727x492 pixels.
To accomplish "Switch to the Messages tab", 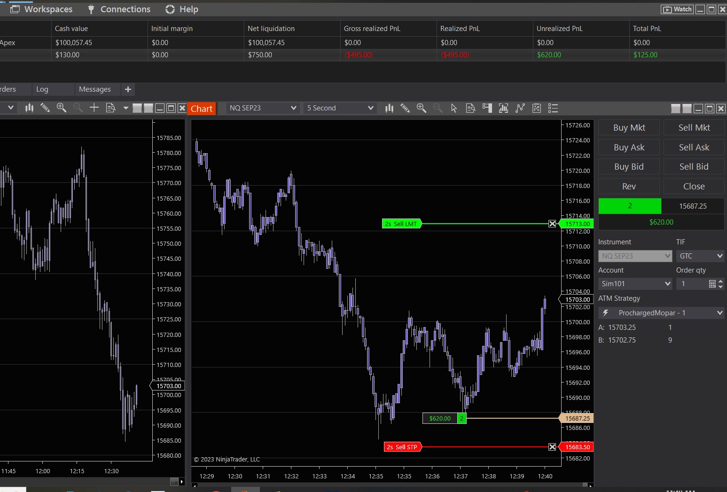I will click(x=95, y=89).
